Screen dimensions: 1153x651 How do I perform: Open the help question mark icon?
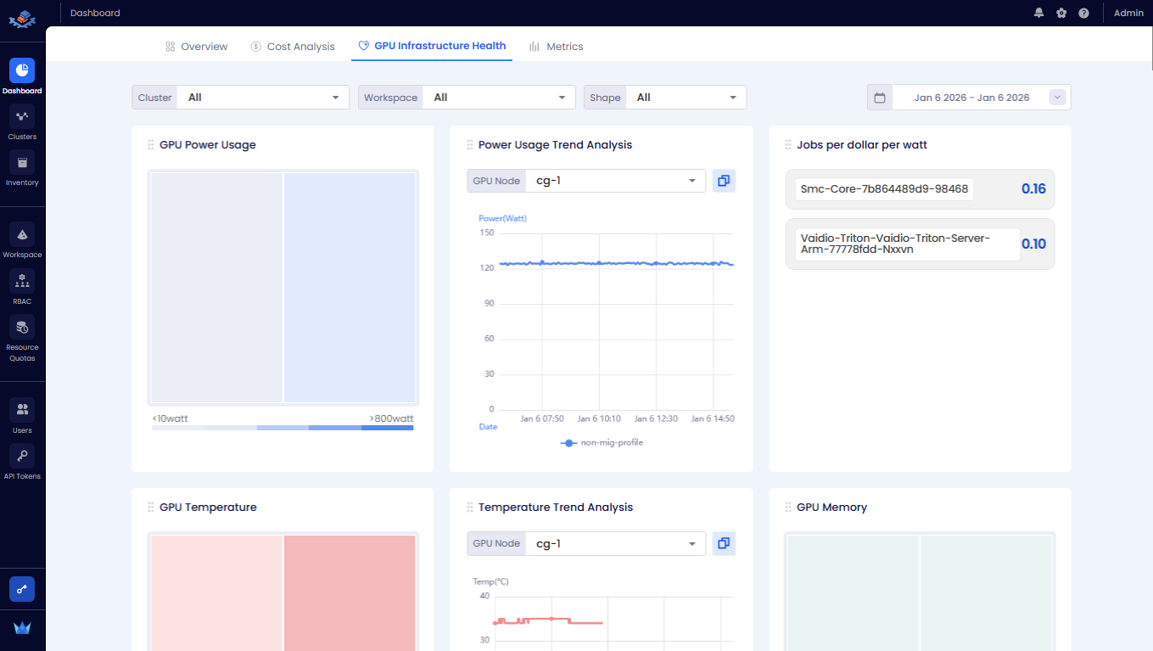point(1083,13)
